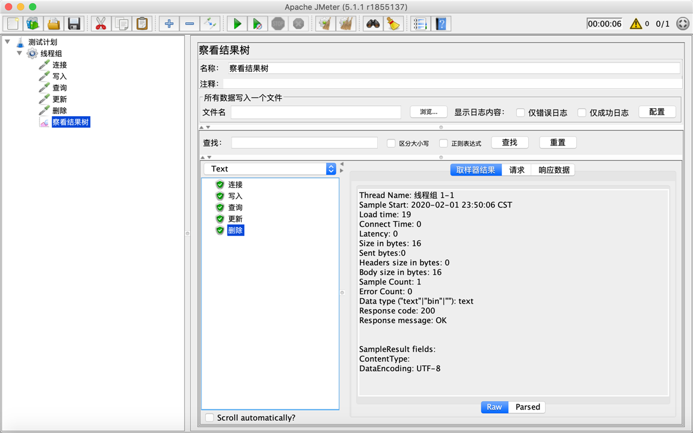The height and width of the screenshot is (433, 693).
Task: Click the yellow warning log icon
Action: click(x=635, y=24)
